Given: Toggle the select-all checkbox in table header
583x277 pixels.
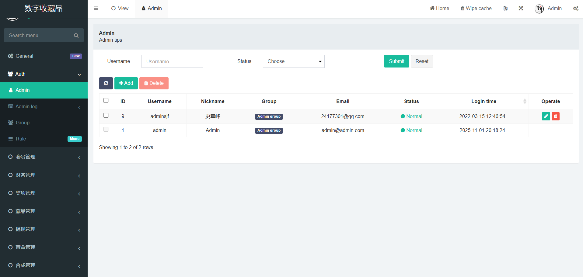Looking at the screenshot, I should click(106, 101).
